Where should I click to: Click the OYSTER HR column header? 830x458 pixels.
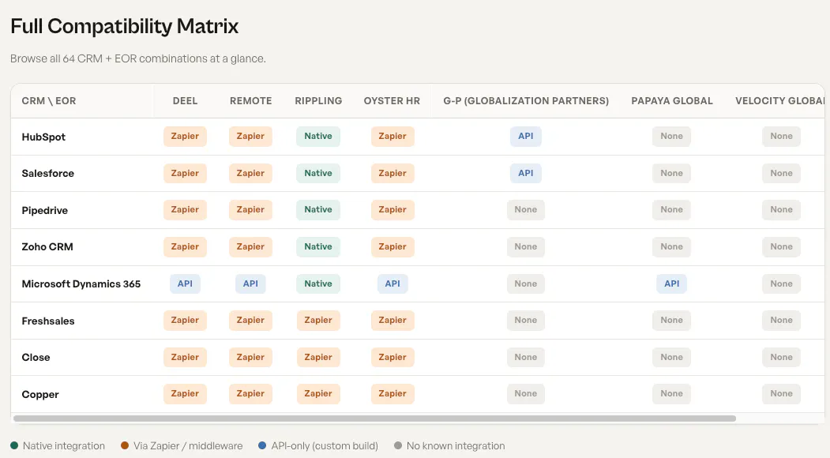click(392, 100)
